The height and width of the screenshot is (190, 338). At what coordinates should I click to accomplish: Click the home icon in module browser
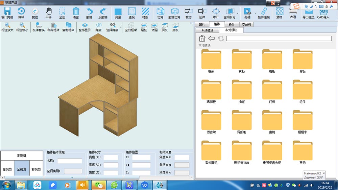click(202, 38)
